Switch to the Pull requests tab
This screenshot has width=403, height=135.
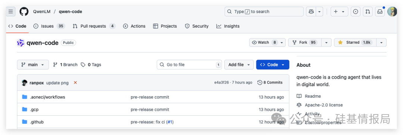[x=94, y=26]
